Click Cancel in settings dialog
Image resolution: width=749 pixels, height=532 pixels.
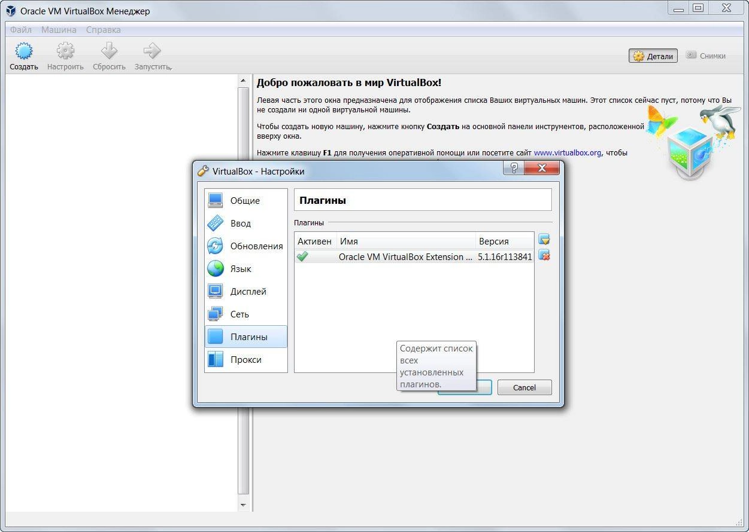(524, 387)
